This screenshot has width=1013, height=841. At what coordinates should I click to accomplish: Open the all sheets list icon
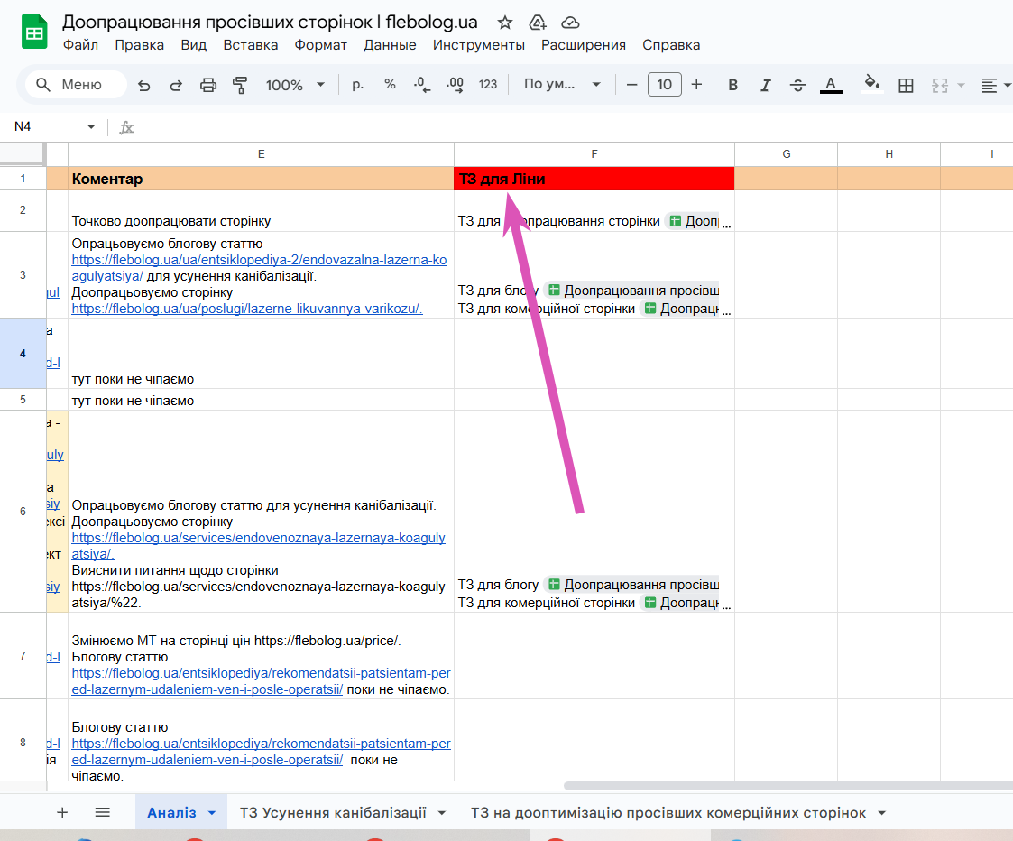click(x=102, y=812)
